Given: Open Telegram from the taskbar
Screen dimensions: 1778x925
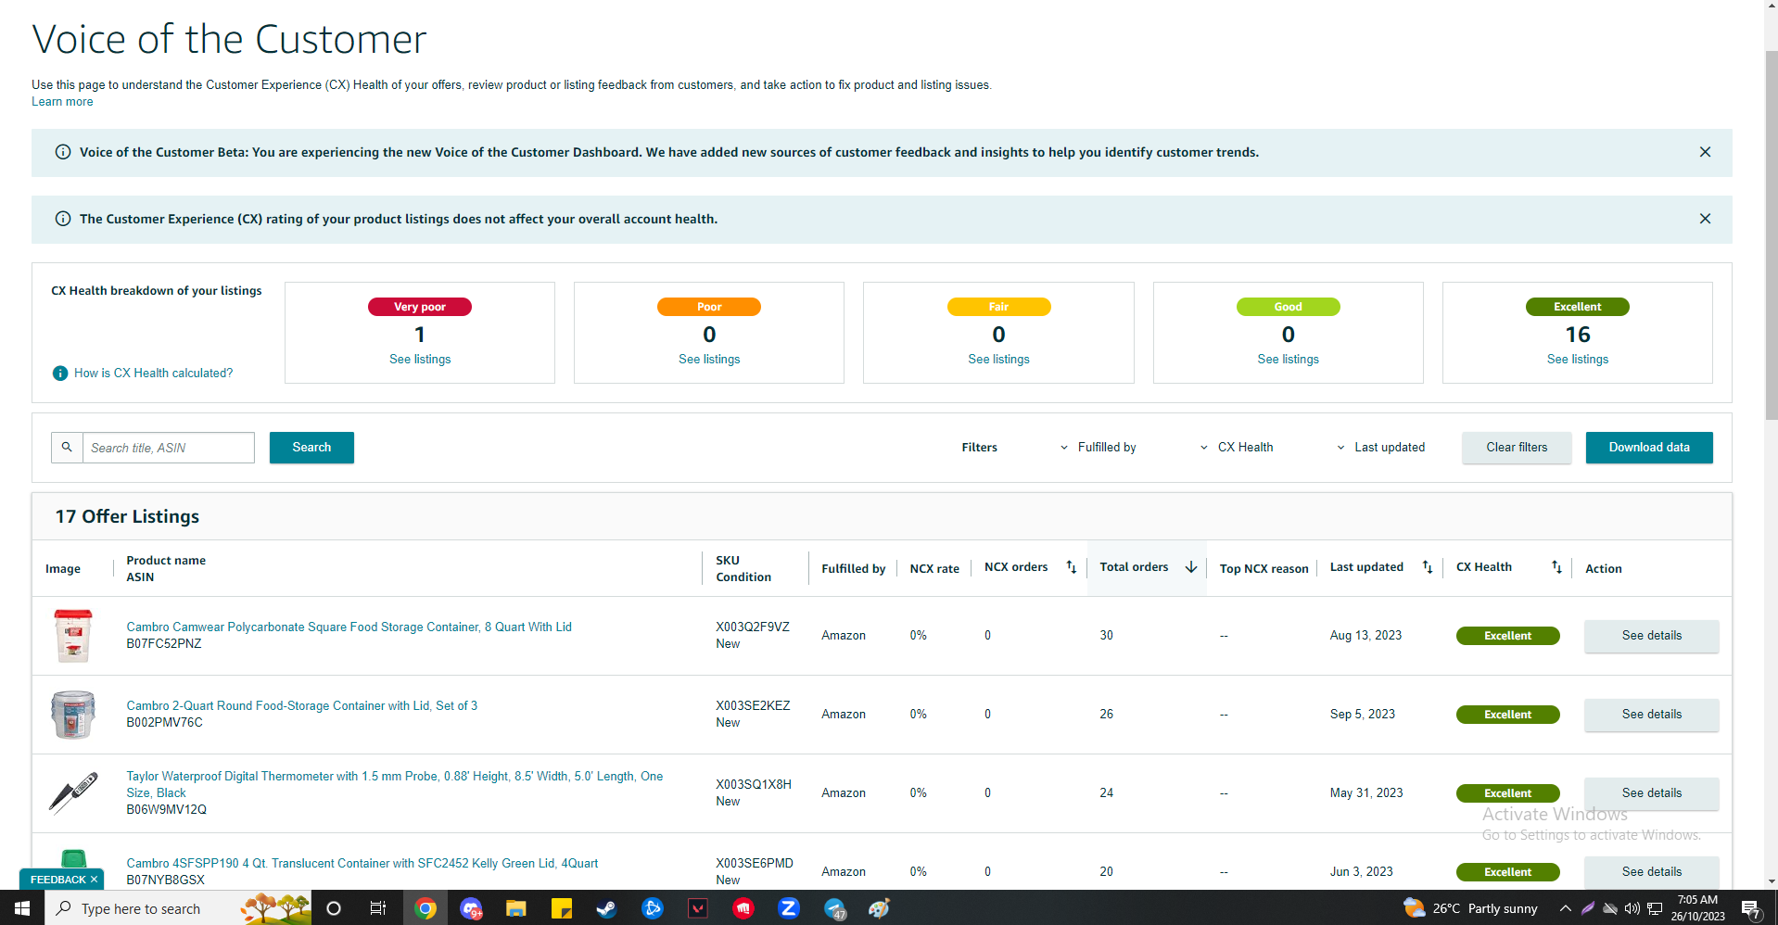Looking at the screenshot, I should pyautogui.click(x=835, y=908).
